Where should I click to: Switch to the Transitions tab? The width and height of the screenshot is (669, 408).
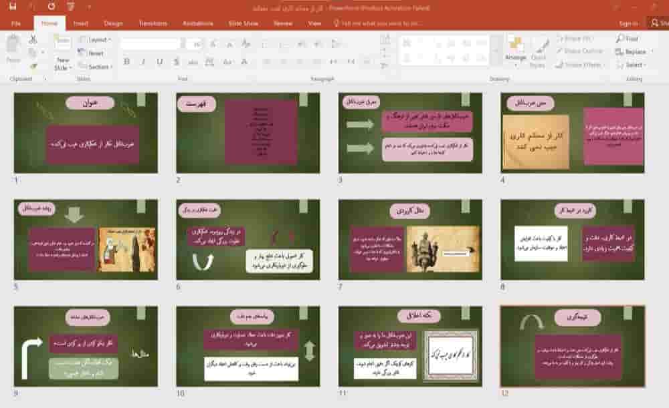(x=153, y=23)
